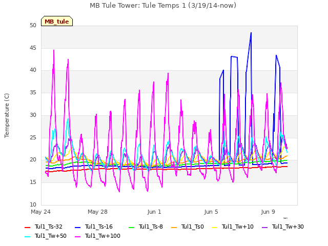Click the blue Tul1_Ts-16 color swatch
The height and width of the screenshot is (246, 328).
77,228
